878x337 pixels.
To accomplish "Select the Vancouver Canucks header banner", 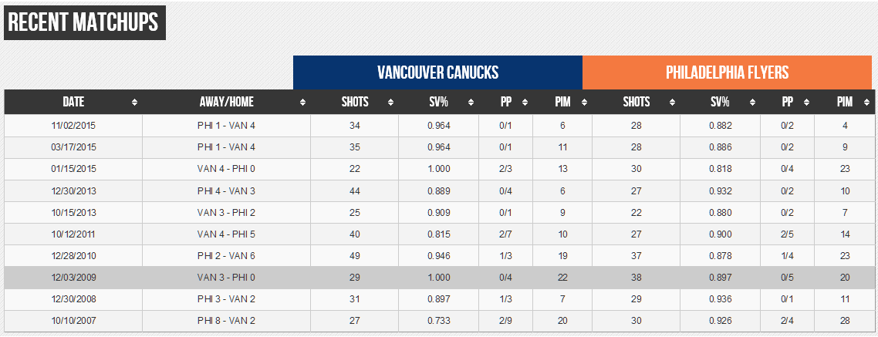I will tap(437, 72).
